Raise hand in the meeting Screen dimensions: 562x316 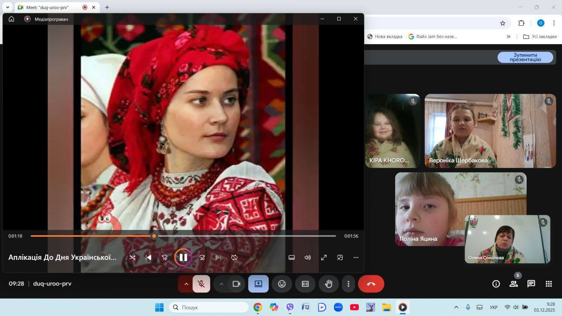point(328,284)
